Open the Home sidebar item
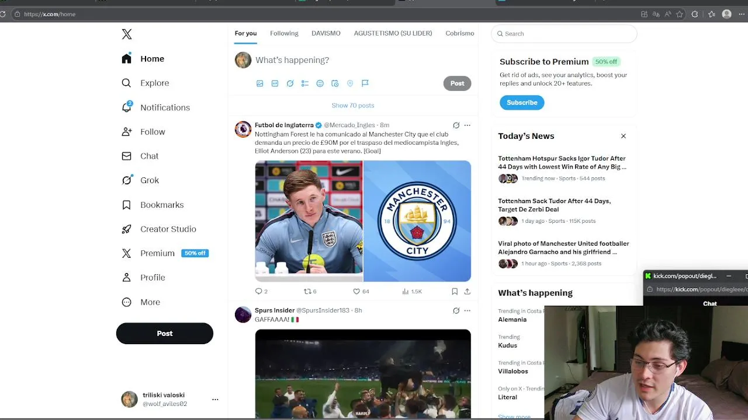 (143, 59)
